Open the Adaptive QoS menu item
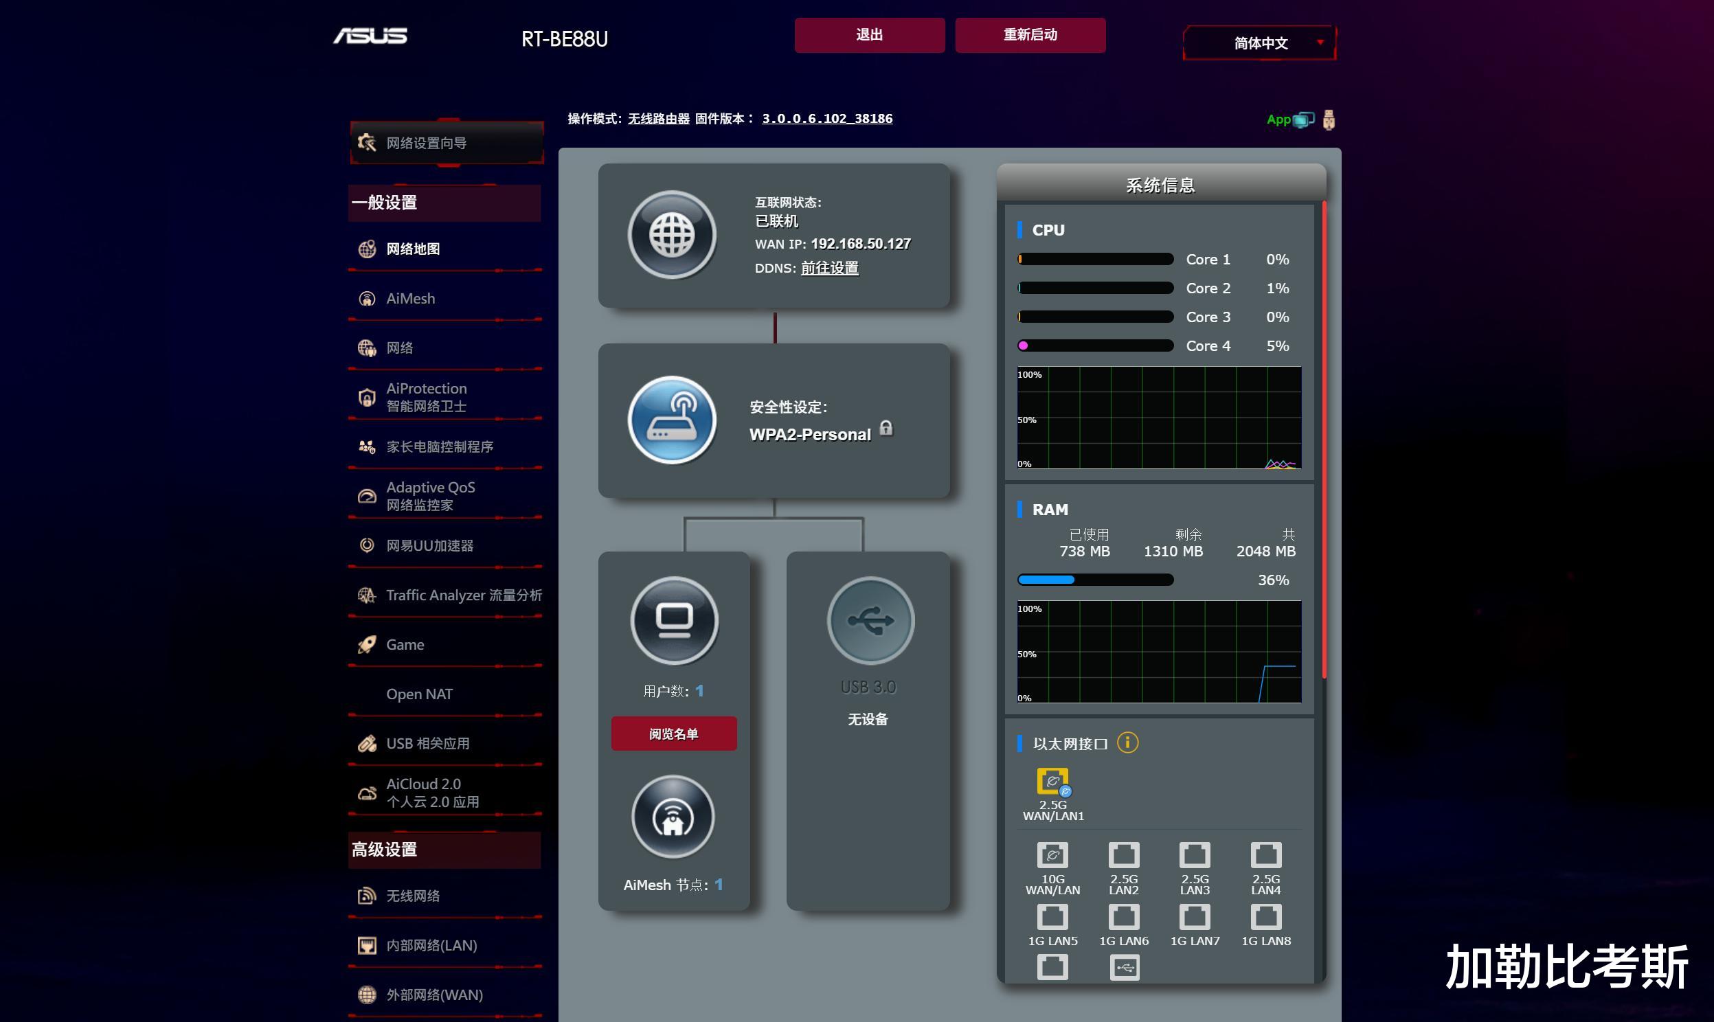 click(x=431, y=495)
